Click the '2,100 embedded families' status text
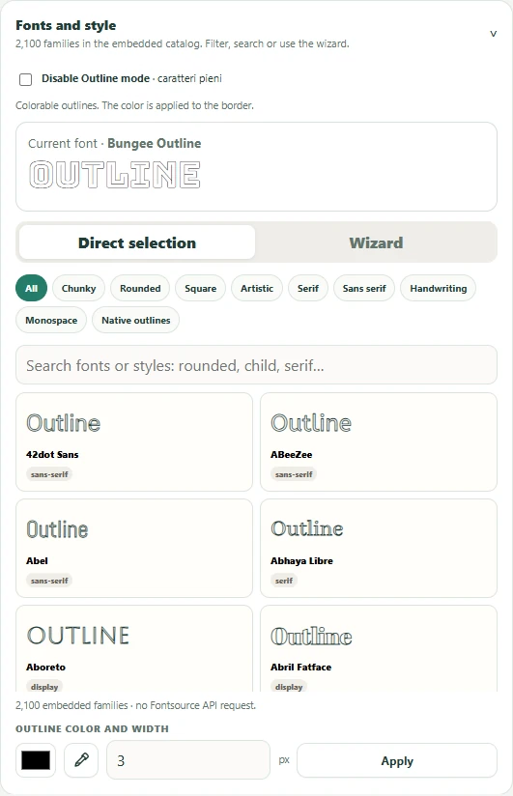 coord(135,705)
